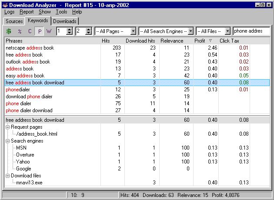Select the Keywords tab

(38, 20)
